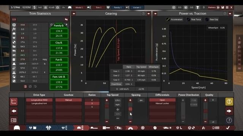Open the comparison panel icon
The width and height of the screenshot is (243, 136).
pyautogui.click(x=14, y=120)
